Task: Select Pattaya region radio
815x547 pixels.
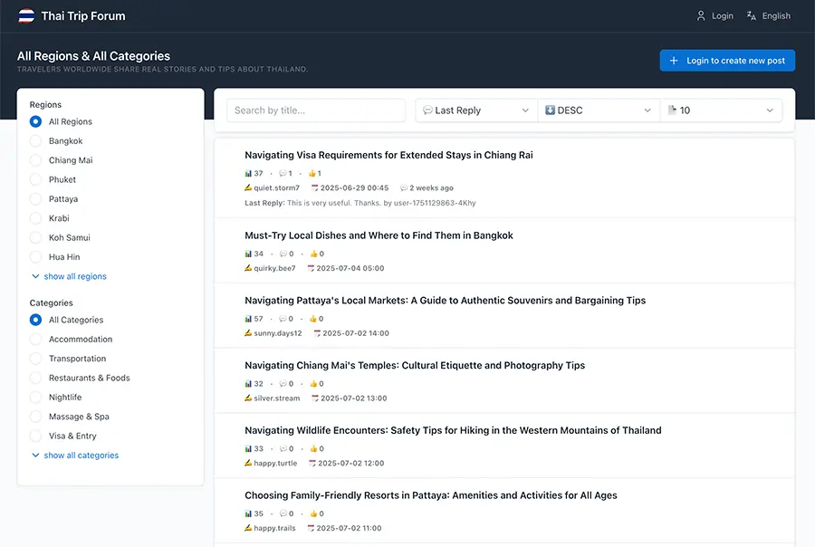Action: pyautogui.click(x=35, y=199)
